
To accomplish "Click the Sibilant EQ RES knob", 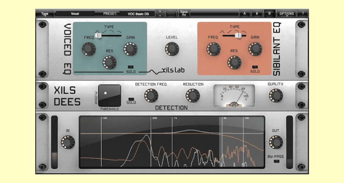I will tap(234, 63).
